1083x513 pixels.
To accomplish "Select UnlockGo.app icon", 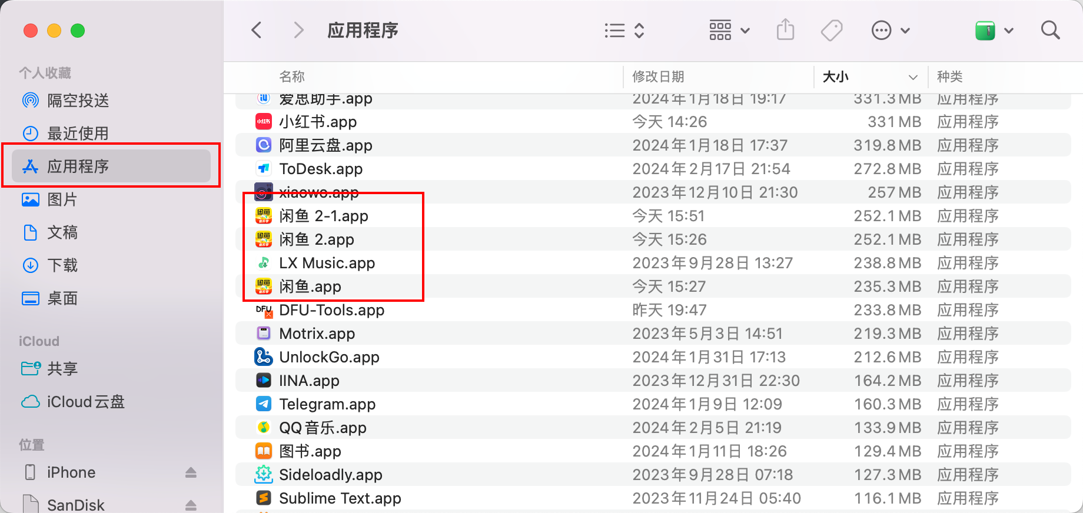I will tap(263, 357).
